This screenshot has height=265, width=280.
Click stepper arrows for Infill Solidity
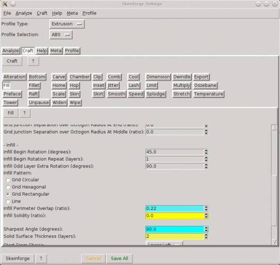[206, 216]
